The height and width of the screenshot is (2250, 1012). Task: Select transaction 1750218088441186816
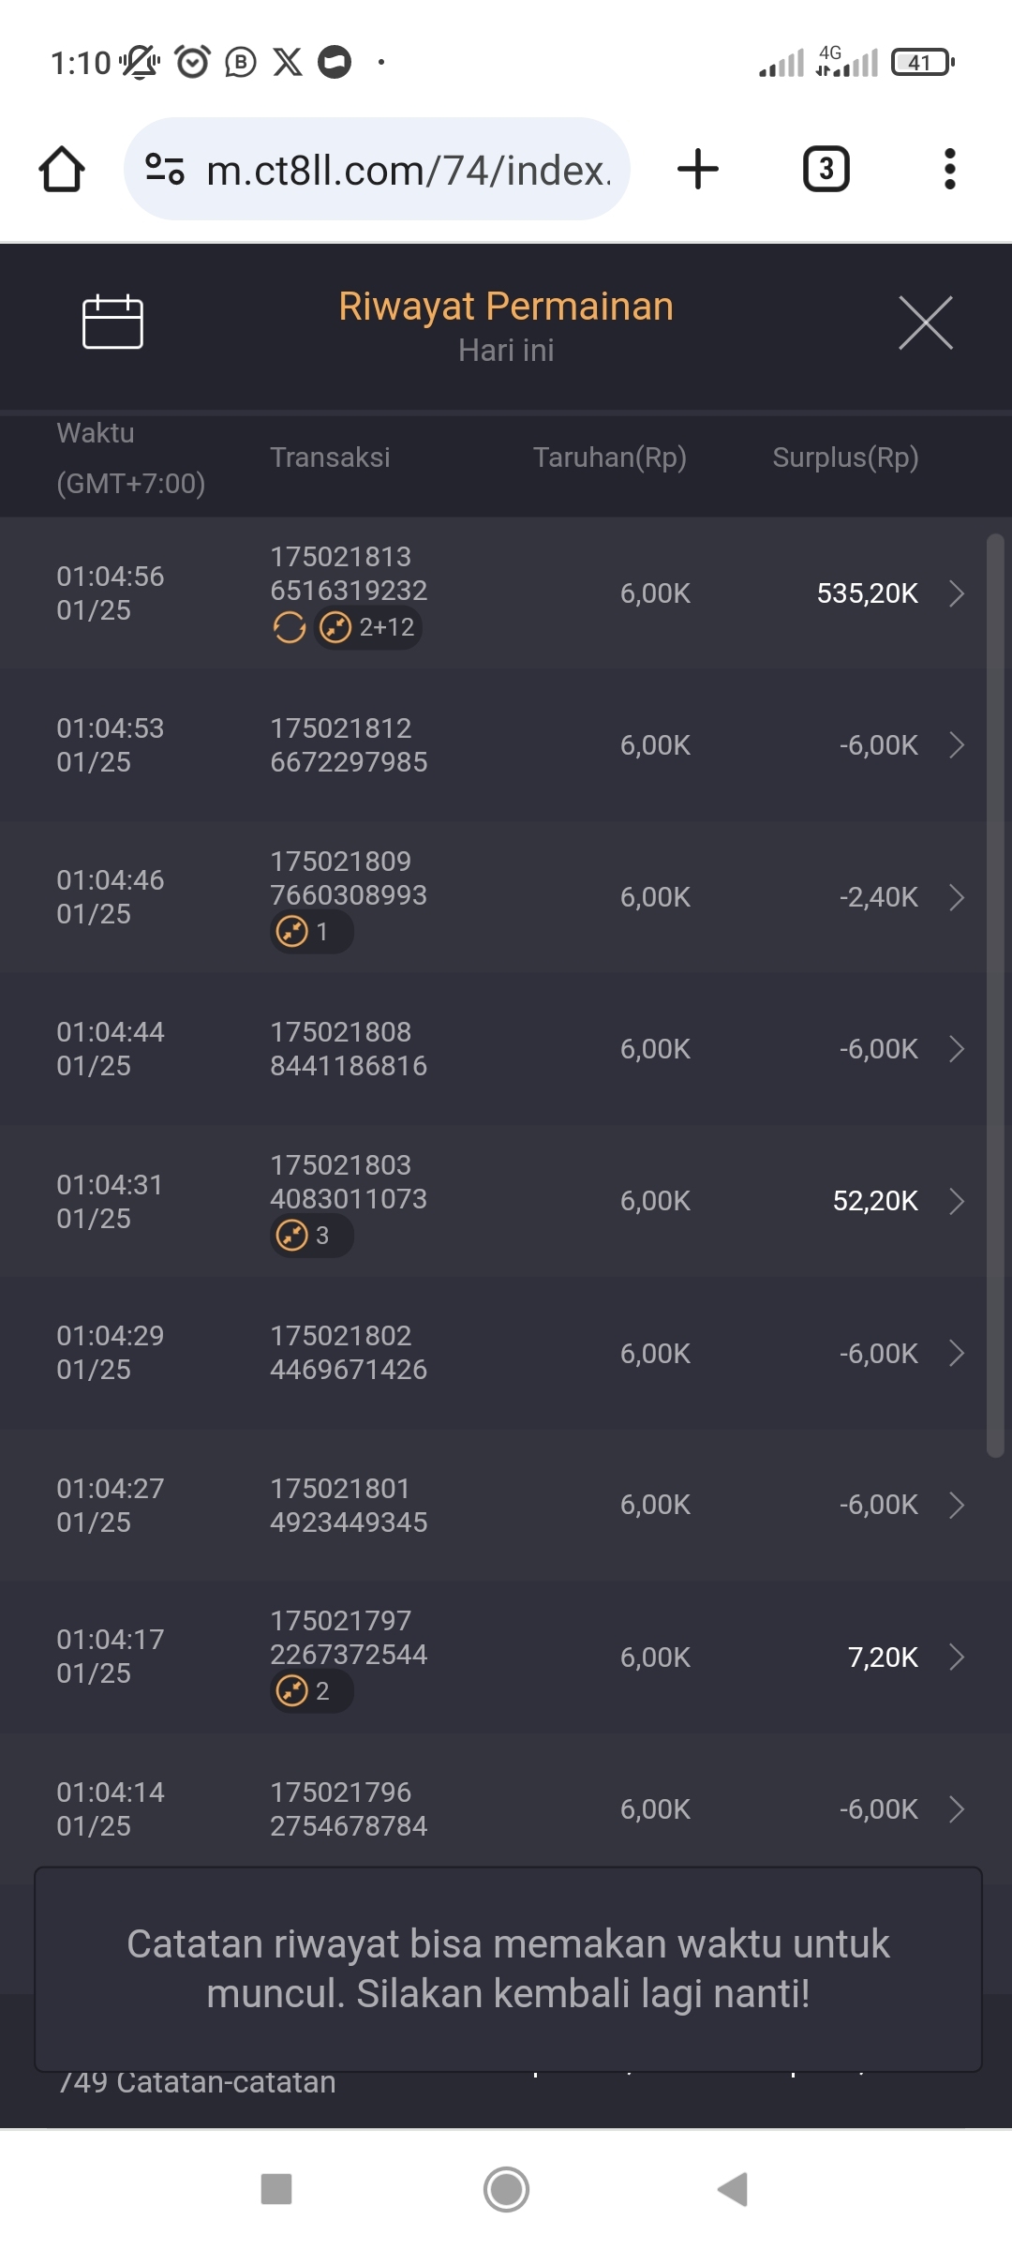click(x=349, y=1049)
